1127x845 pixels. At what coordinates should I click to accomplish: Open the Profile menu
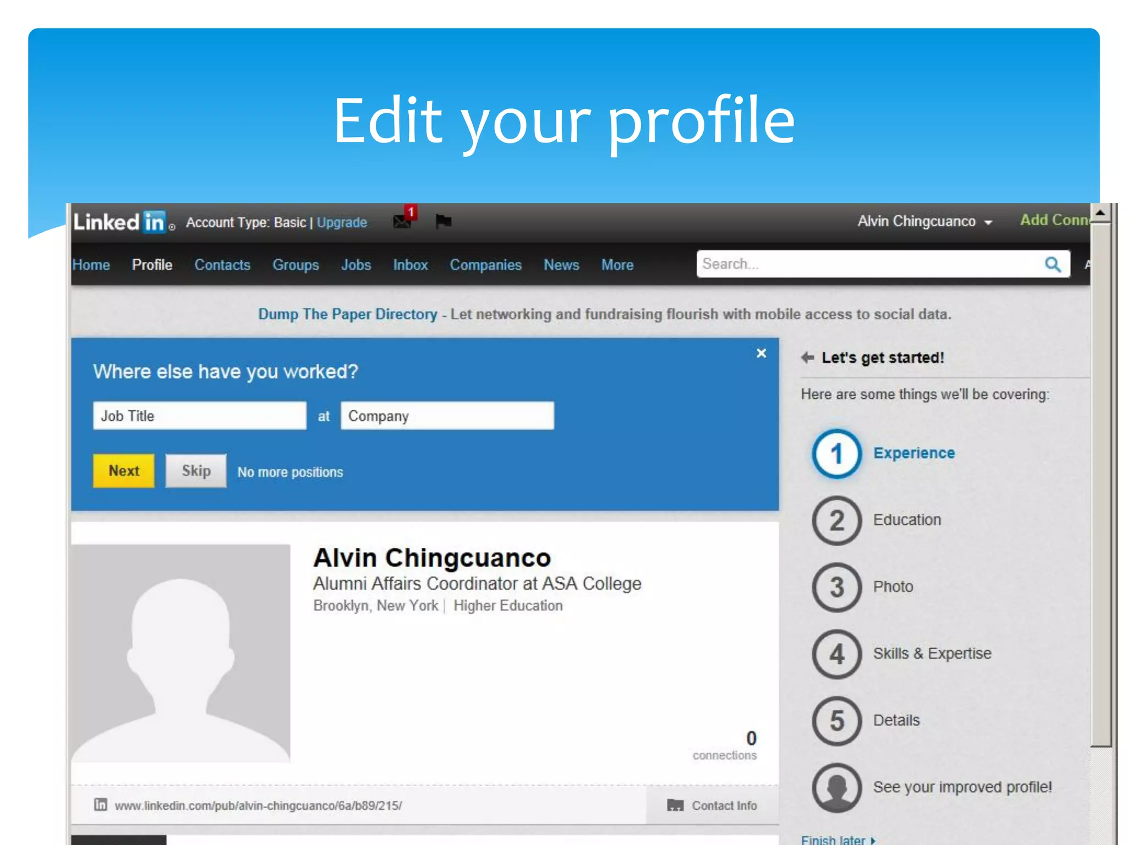152,265
